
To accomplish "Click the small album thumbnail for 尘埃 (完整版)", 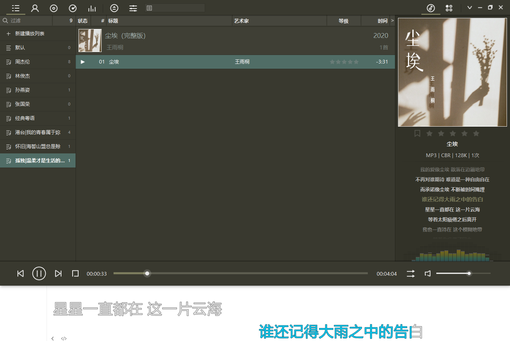I will pos(90,40).
